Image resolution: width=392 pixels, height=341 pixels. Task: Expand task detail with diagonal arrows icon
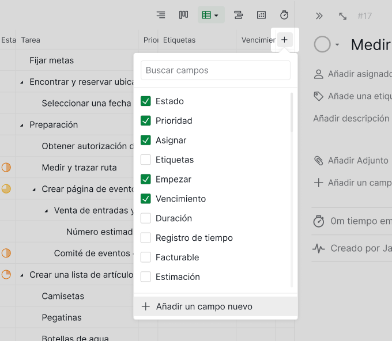[342, 16]
